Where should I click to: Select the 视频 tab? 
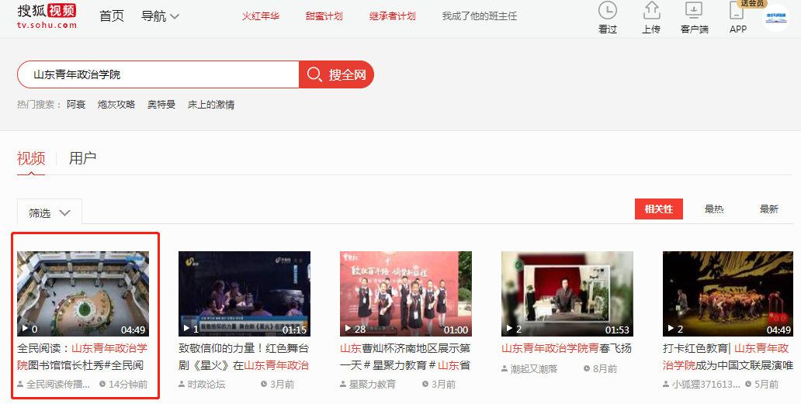(x=31, y=159)
